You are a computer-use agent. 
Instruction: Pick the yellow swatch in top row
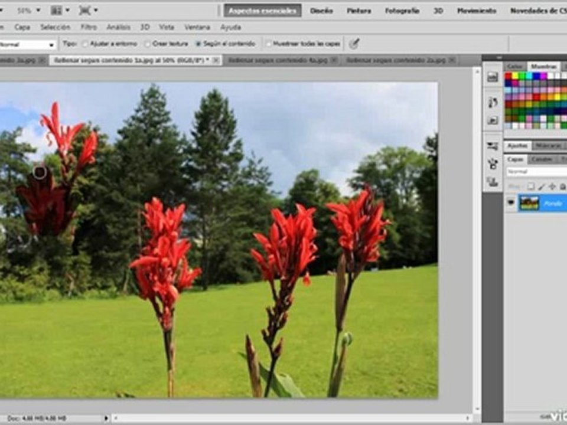point(515,76)
